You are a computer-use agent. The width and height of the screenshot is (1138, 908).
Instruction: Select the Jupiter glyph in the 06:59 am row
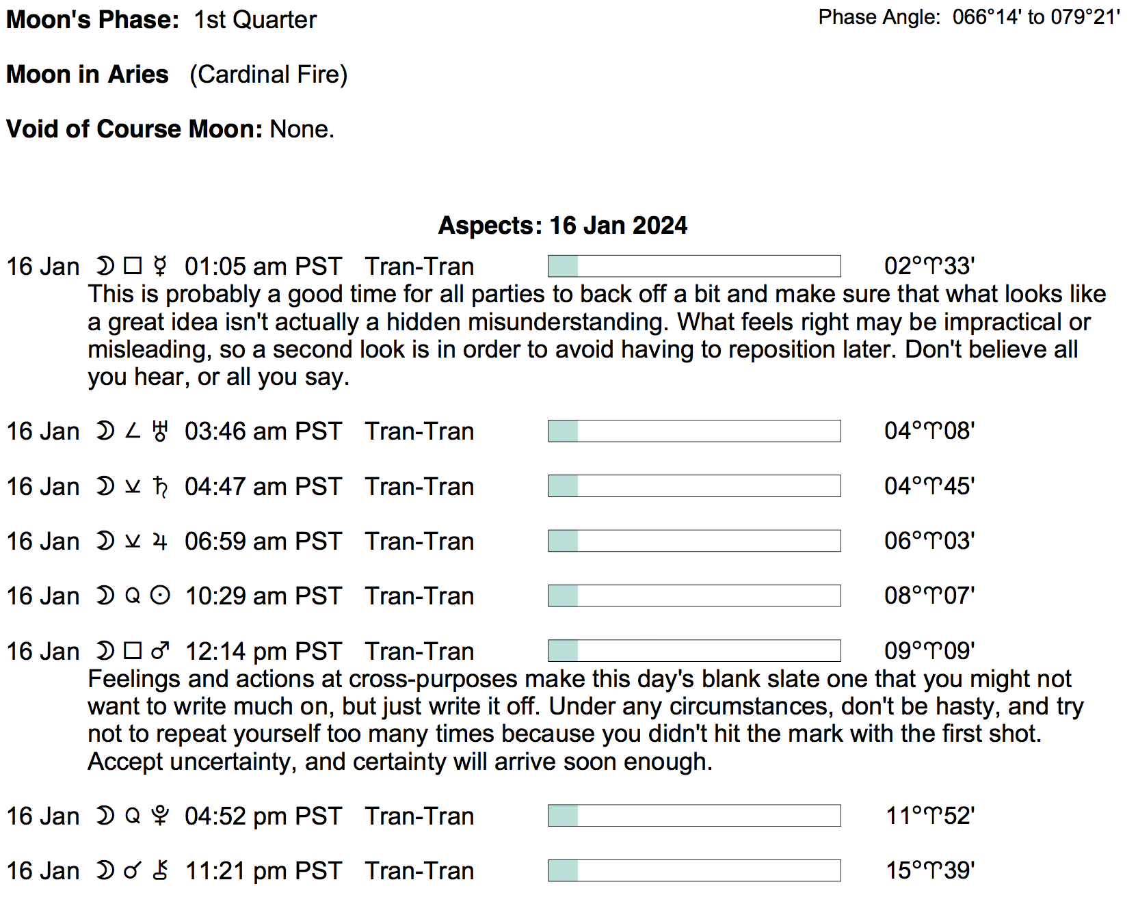pyautogui.click(x=160, y=542)
